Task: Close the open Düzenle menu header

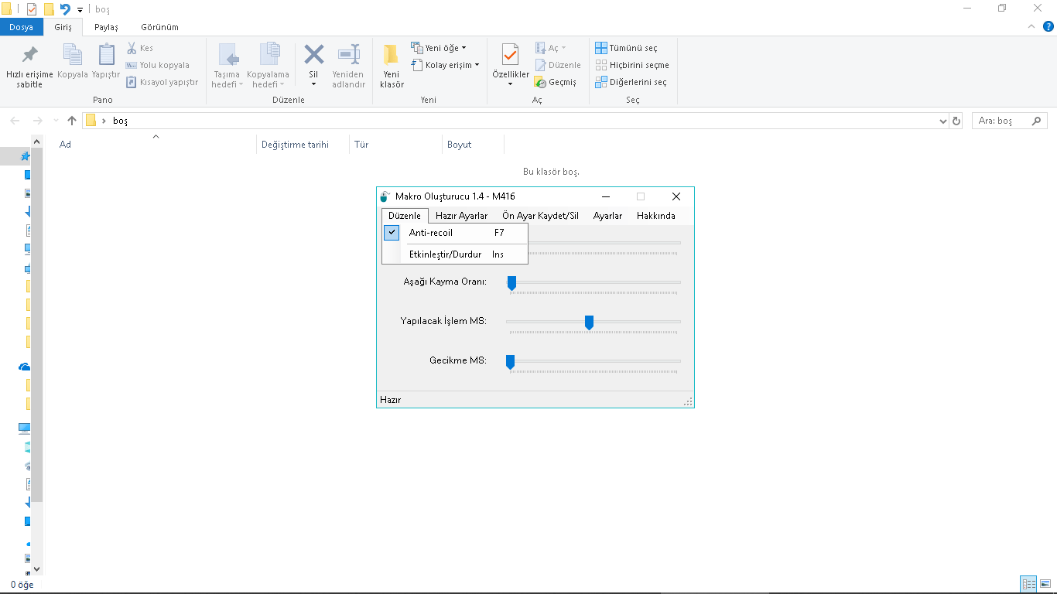Action: point(405,216)
